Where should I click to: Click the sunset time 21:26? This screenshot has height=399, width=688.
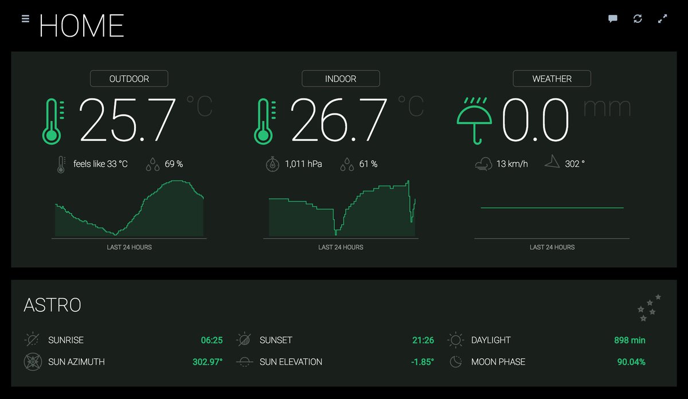pyautogui.click(x=423, y=340)
